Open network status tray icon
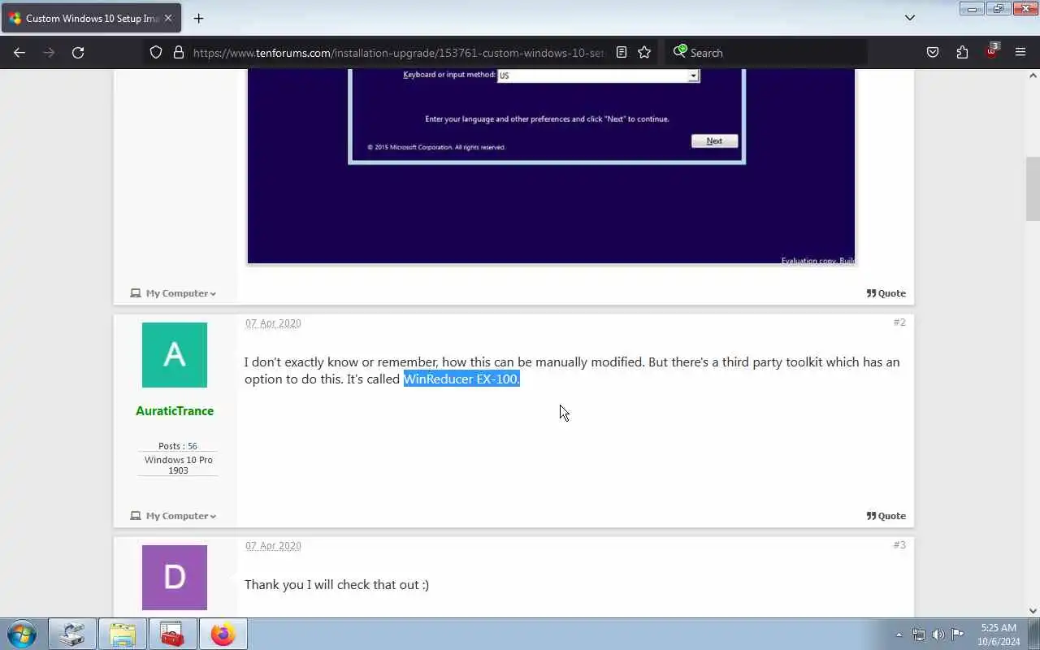Screen dimensions: 1040x650 918,635
